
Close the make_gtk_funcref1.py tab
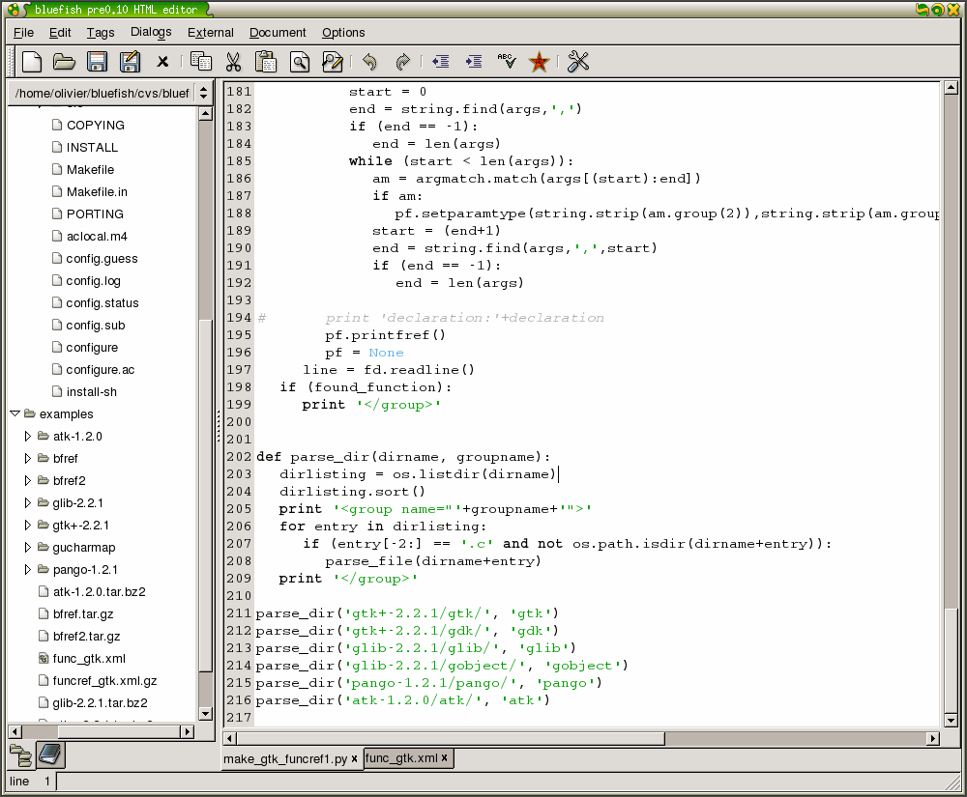pos(355,759)
